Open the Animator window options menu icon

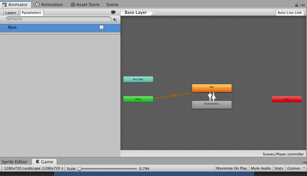pos(302,5)
